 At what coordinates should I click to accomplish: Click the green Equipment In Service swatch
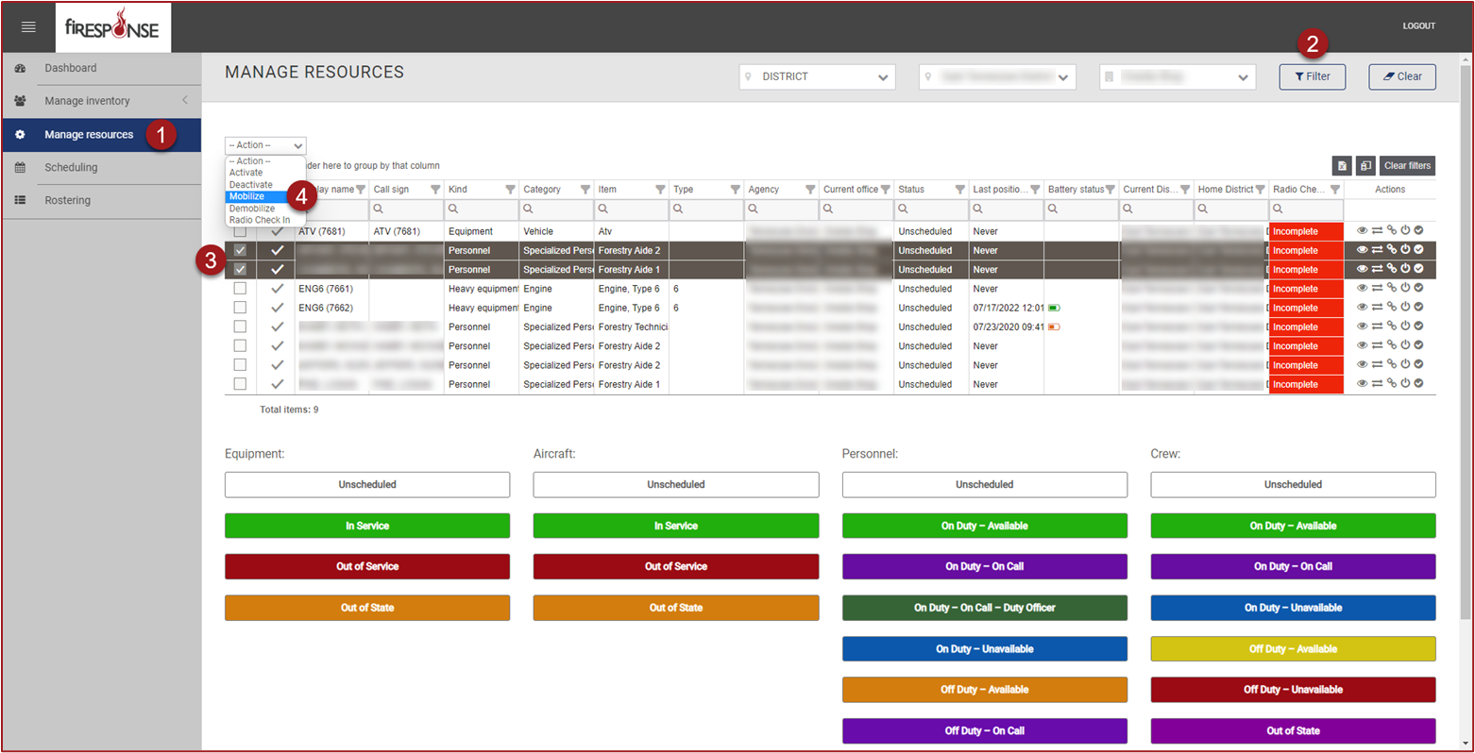[x=366, y=526]
